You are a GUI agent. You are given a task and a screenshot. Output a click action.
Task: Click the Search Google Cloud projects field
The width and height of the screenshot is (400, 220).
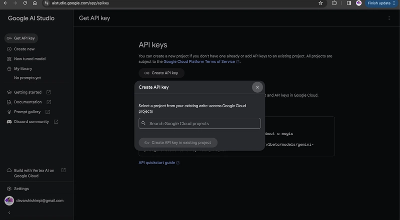pos(199,123)
